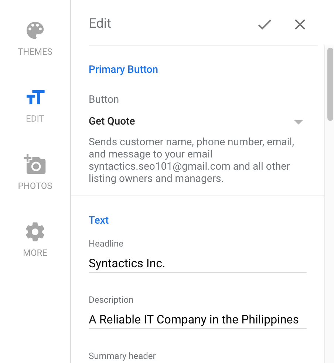The height and width of the screenshot is (363, 334).
Task: Click the Text section heading
Action: pyautogui.click(x=99, y=220)
